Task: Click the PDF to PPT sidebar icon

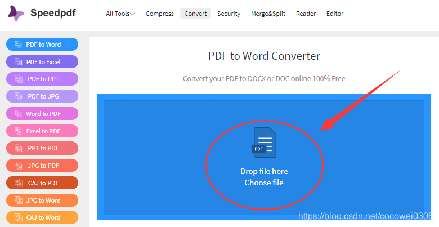Action: point(19,79)
